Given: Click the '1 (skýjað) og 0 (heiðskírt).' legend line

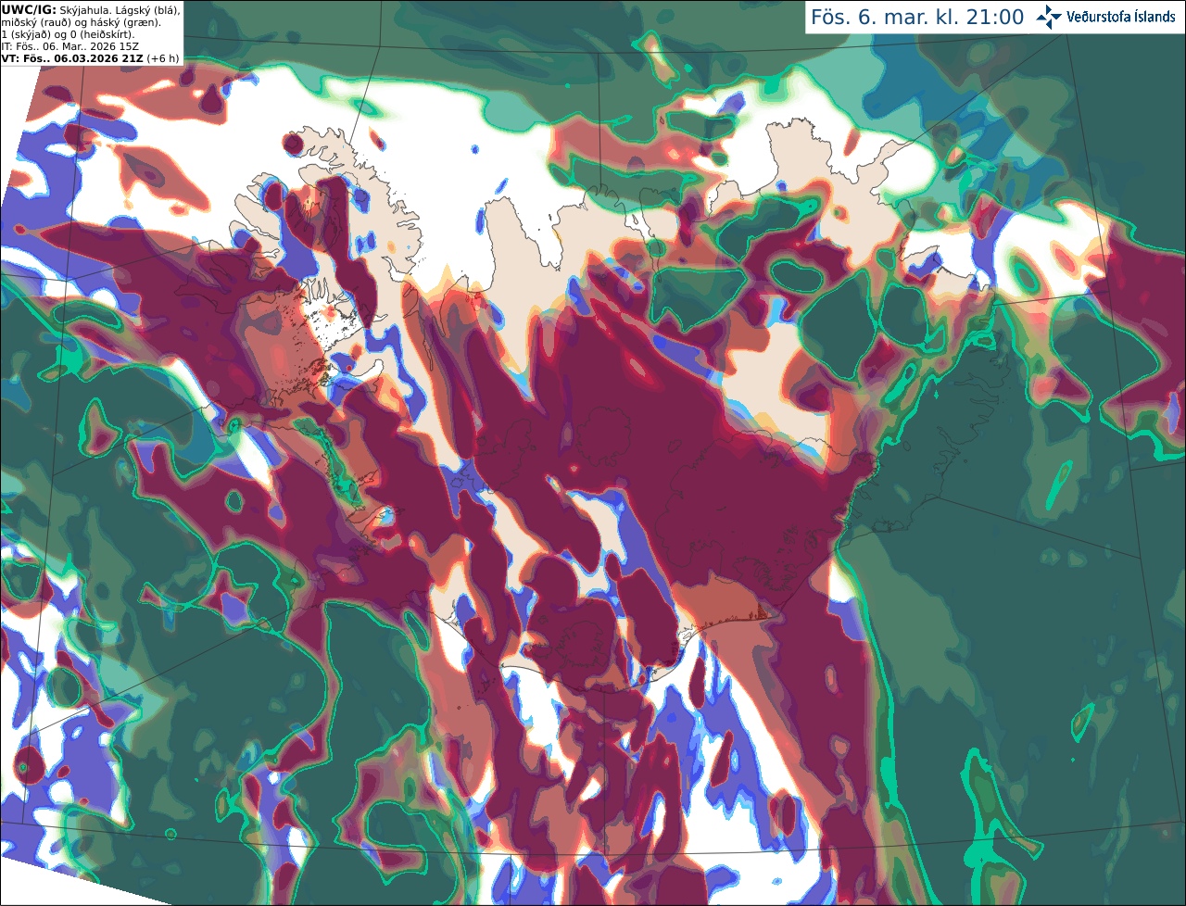Looking at the screenshot, I should [x=68, y=34].
